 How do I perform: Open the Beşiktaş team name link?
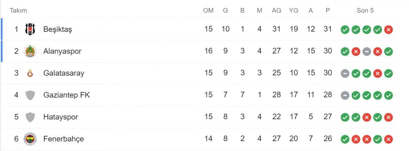point(58,29)
